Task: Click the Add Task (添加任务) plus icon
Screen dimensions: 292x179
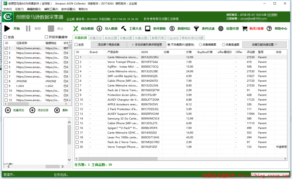Action: 32,110
